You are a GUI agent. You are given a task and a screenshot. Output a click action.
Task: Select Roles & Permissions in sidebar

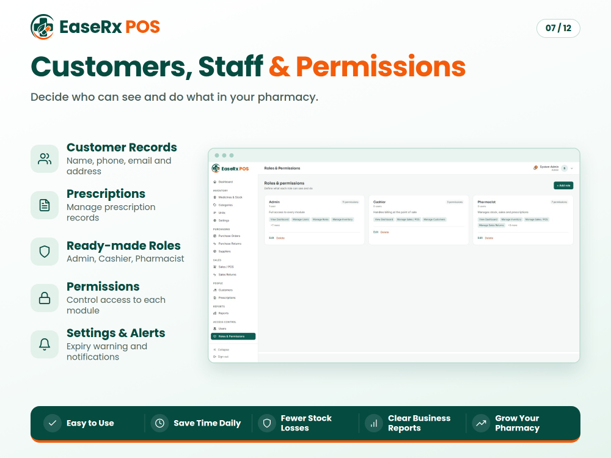pyautogui.click(x=233, y=336)
